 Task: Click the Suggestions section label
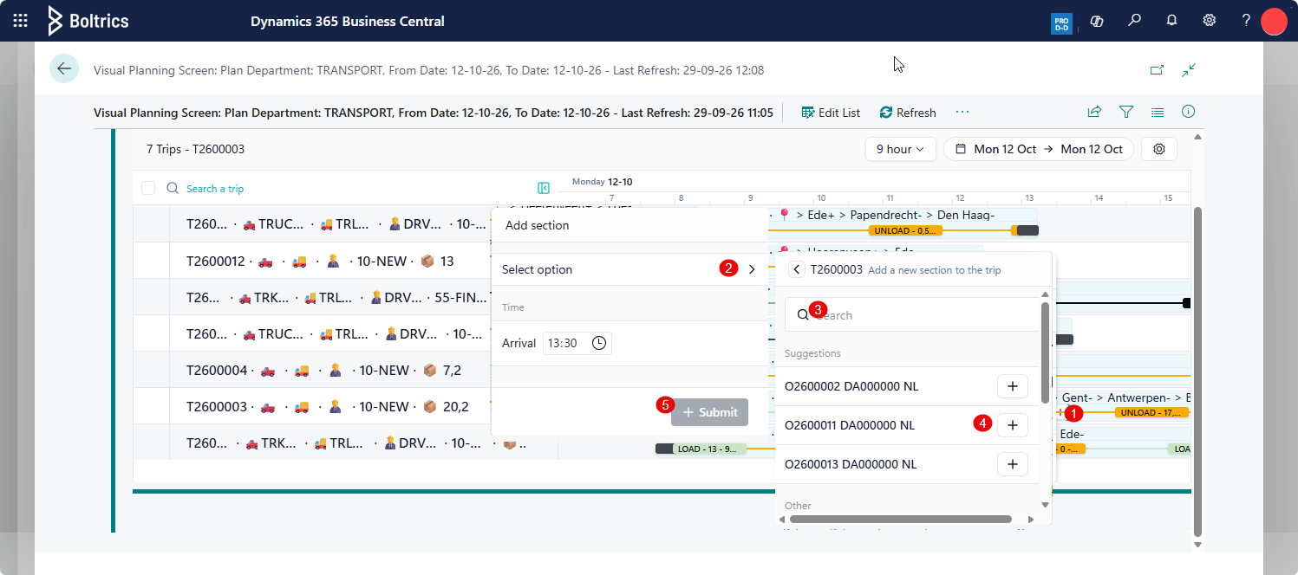(812, 353)
